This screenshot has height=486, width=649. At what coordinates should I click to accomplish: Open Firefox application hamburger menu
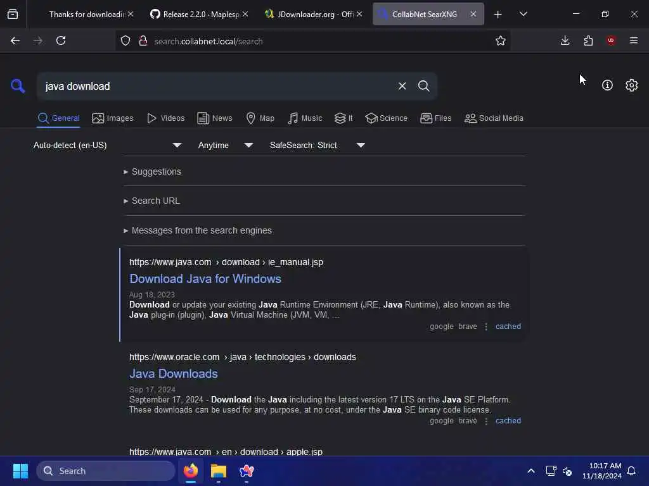click(634, 40)
